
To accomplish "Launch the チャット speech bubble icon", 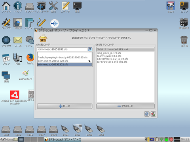I will click(30, 40).
